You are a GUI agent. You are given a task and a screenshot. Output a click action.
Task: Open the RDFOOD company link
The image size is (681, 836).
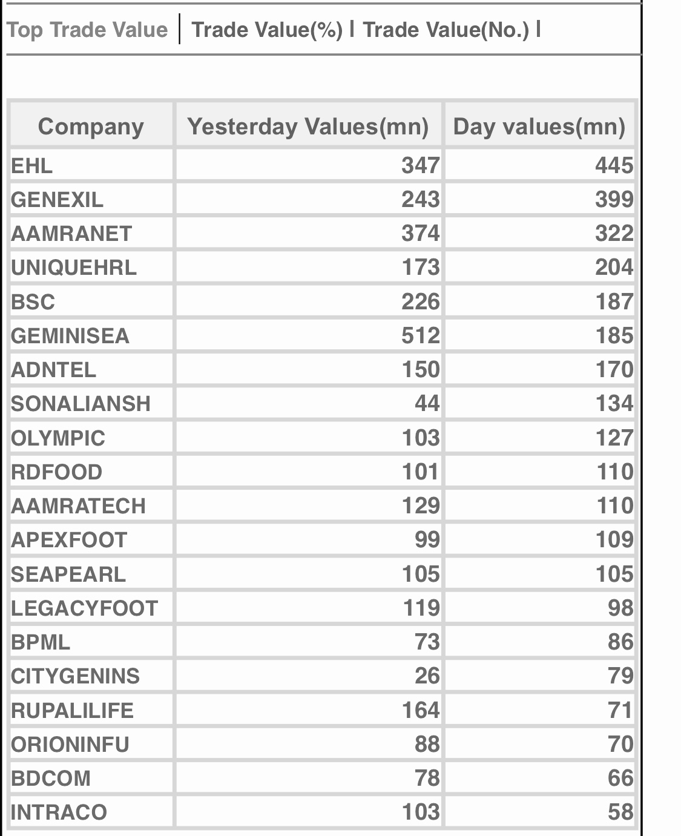(57, 472)
